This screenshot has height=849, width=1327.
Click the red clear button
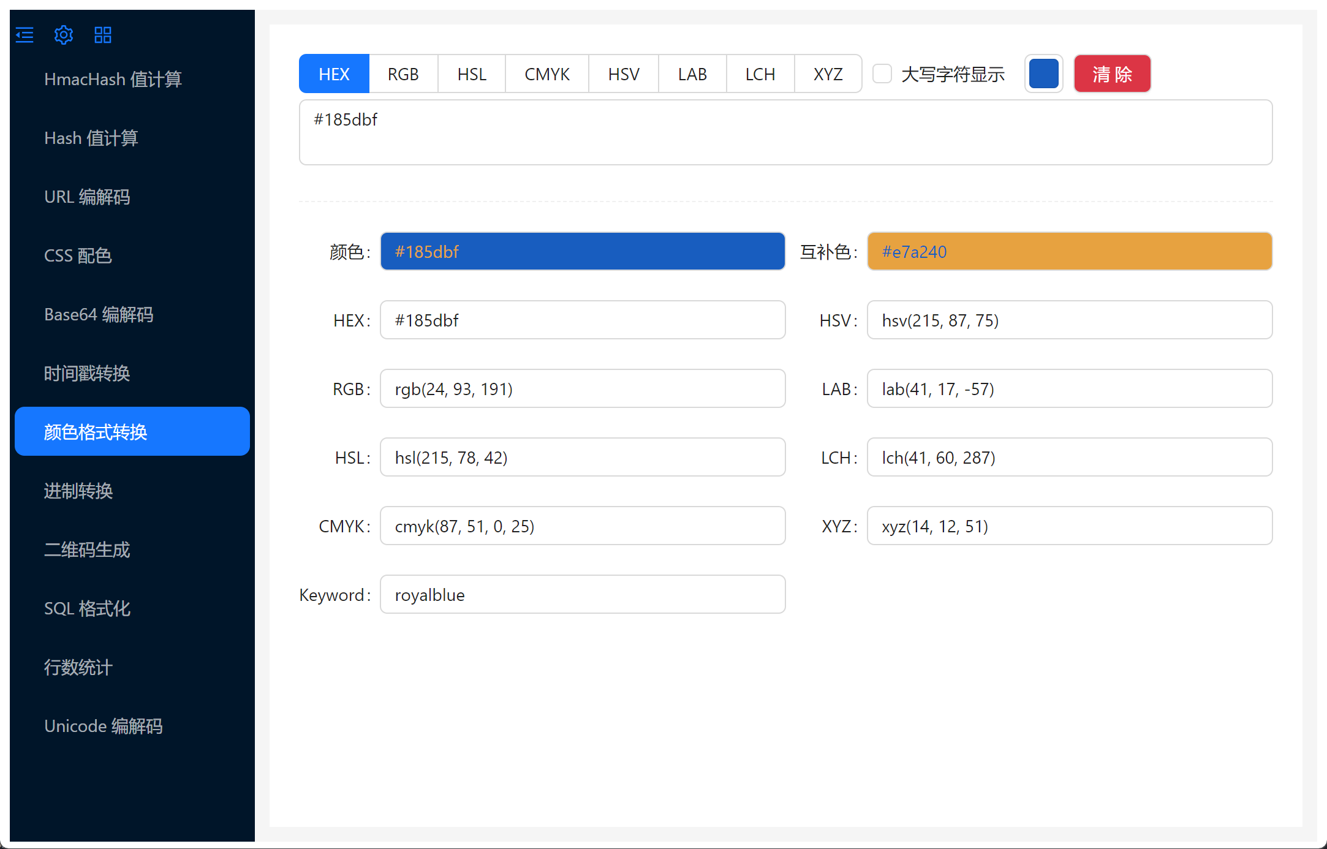(1112, 74)
